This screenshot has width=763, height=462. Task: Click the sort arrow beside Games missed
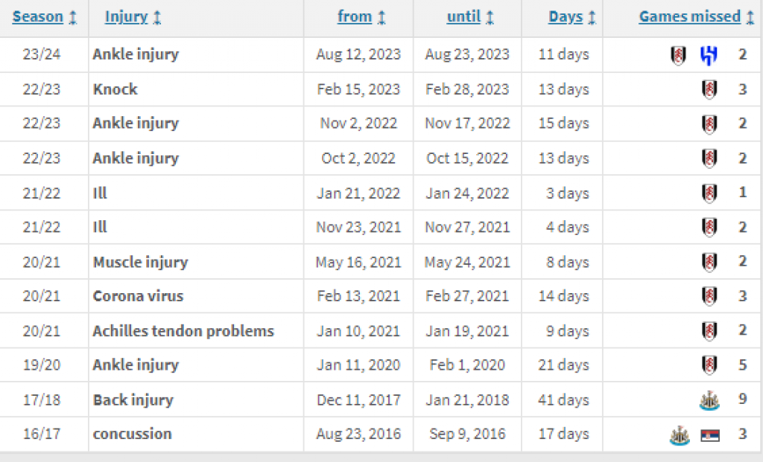[x=750, y=18]
